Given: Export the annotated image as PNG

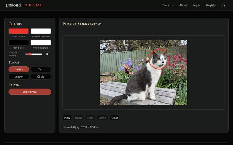Looking at the screenshot, I should tap(30, 92).
